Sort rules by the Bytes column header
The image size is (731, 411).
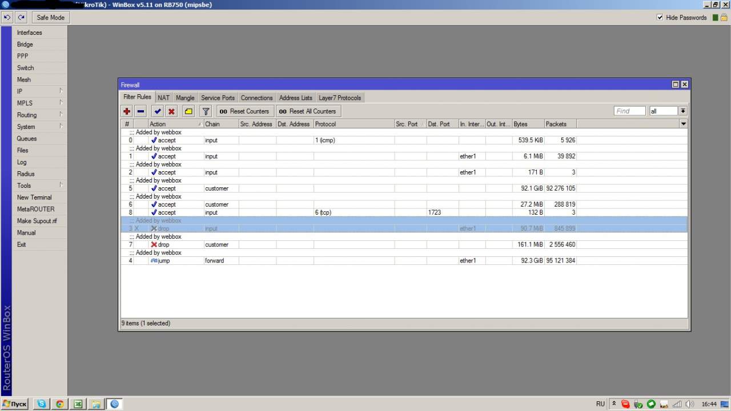click(528, 124)
